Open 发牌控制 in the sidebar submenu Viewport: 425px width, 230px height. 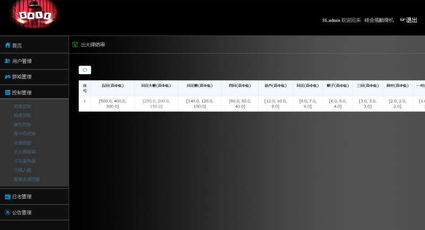click(22, 107)
